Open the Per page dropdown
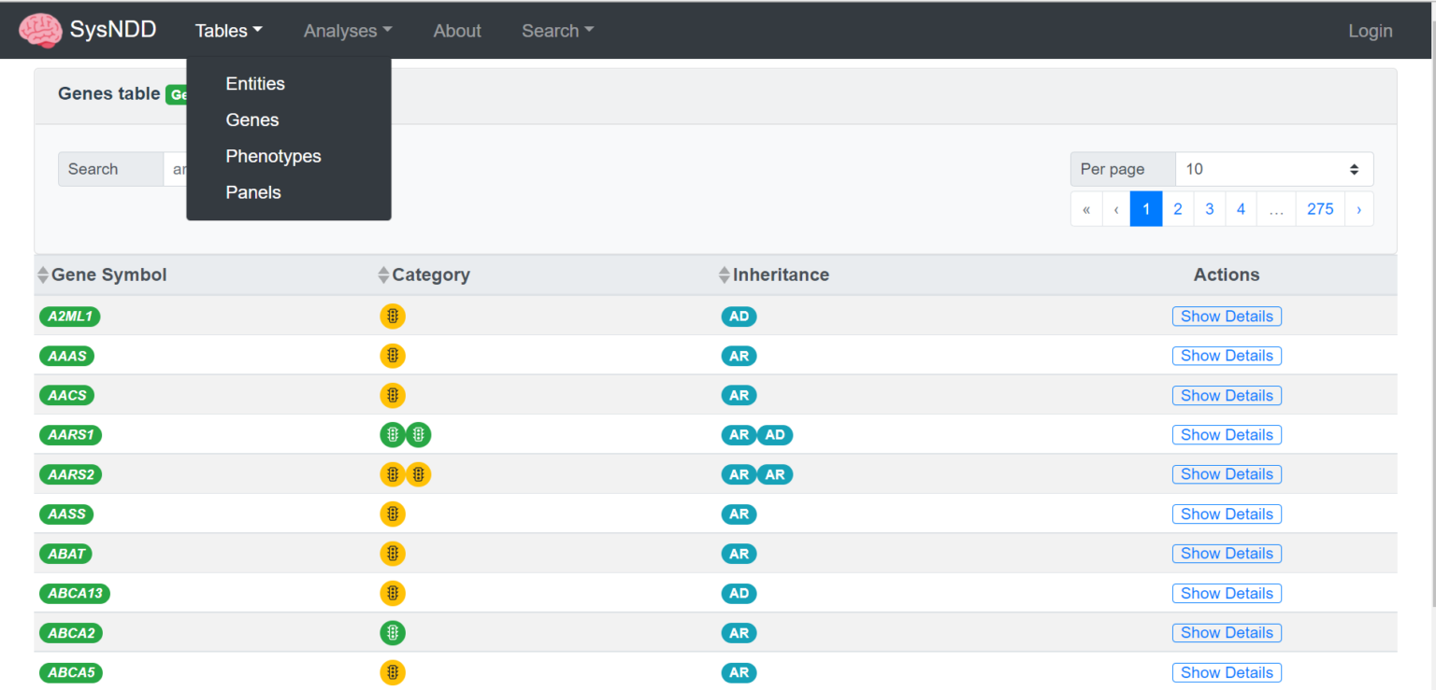Viewport: 1436px width, 690px height. (1272, 169)
